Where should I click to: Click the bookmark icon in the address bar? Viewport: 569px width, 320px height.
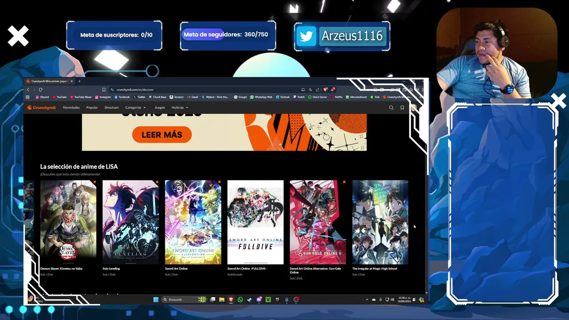104,90
